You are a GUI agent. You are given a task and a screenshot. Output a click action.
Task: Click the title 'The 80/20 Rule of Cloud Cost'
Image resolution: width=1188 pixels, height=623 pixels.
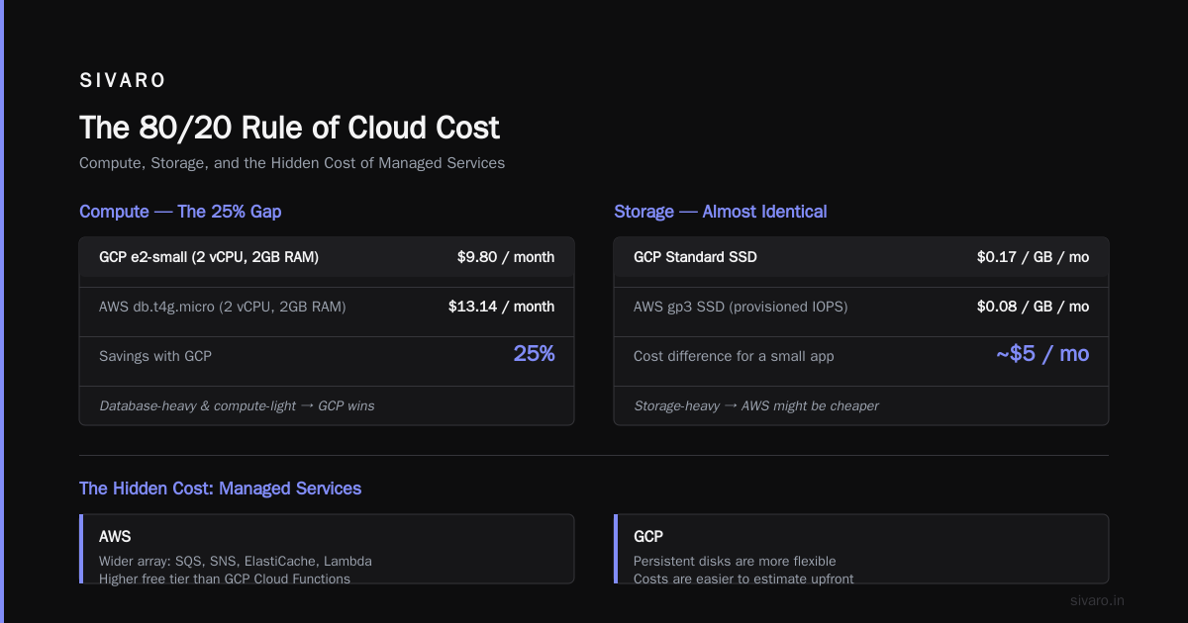click(289, 128)
